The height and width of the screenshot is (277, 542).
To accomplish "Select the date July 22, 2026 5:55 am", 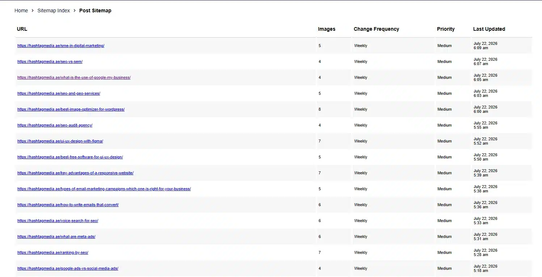I will pyautogui.click(x=486, y=125).
